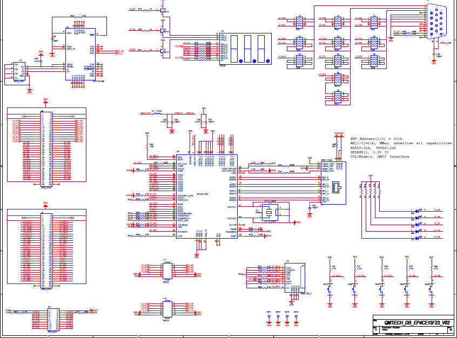Select capacitor C38 below the VGA connector
Screen dimensions: 457x338
(x=434, y=54)
